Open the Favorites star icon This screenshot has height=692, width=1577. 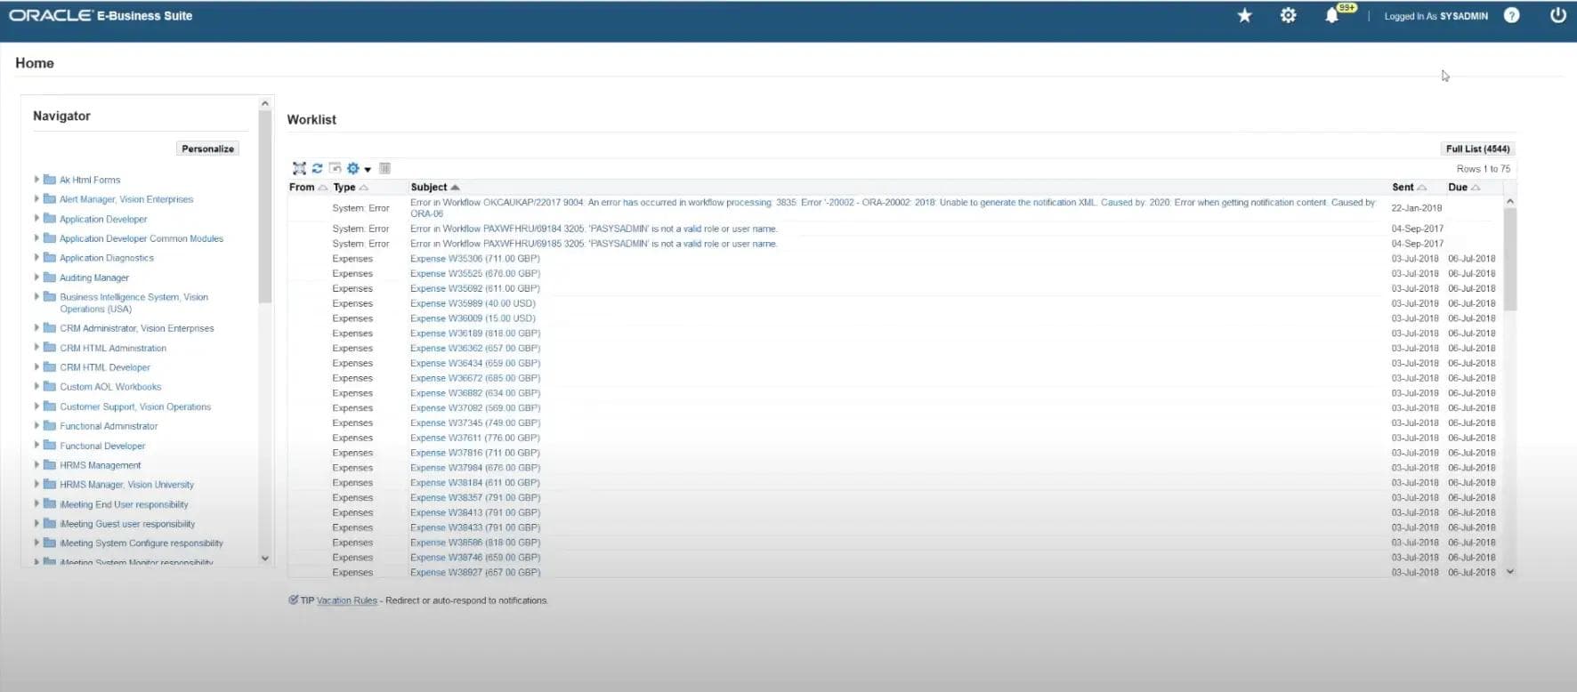[1244, 16]
